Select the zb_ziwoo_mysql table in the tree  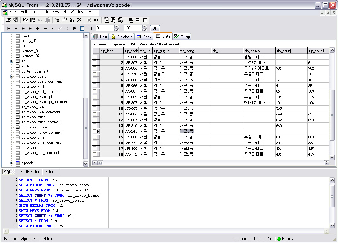(34, 117)
